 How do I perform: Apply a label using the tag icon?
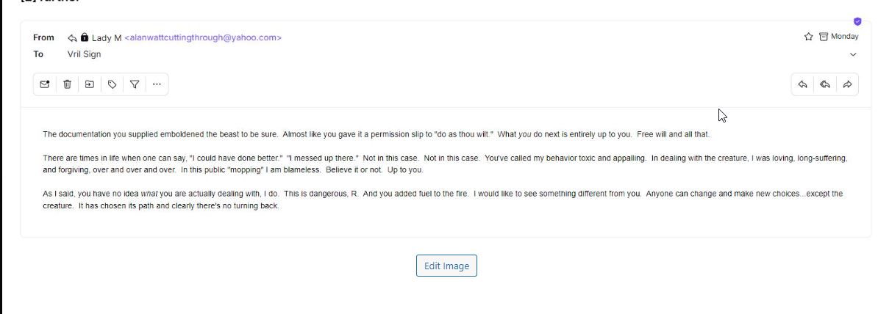112,84
